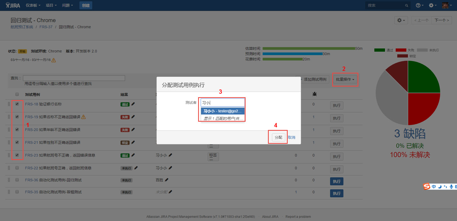457x221 pixels.
Task: Click the search magnifier icon
Action: pos(406,5)
